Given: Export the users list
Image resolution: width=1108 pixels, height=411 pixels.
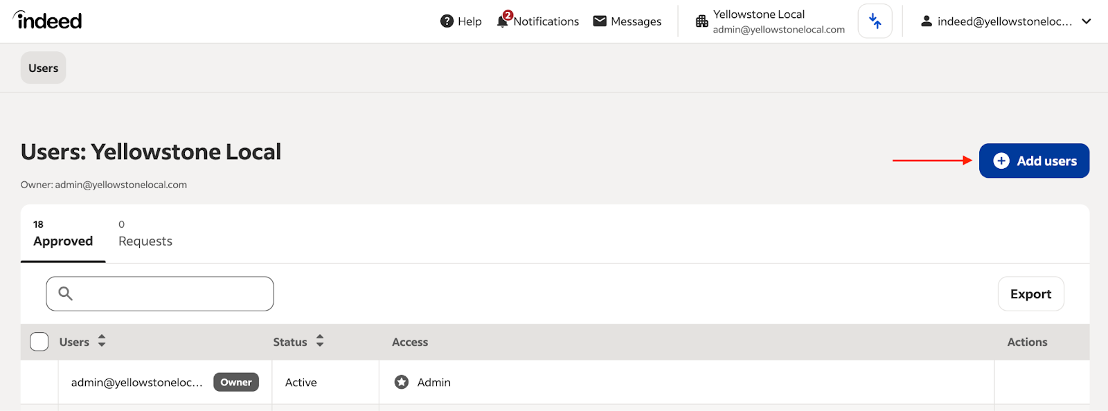Looking at the screenshot, I should coord(1030,294).
